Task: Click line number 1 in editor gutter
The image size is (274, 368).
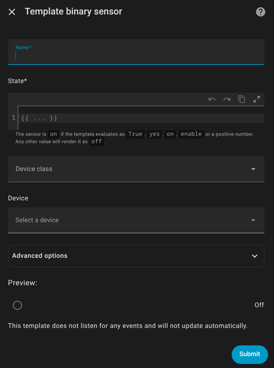Action: 14,118
